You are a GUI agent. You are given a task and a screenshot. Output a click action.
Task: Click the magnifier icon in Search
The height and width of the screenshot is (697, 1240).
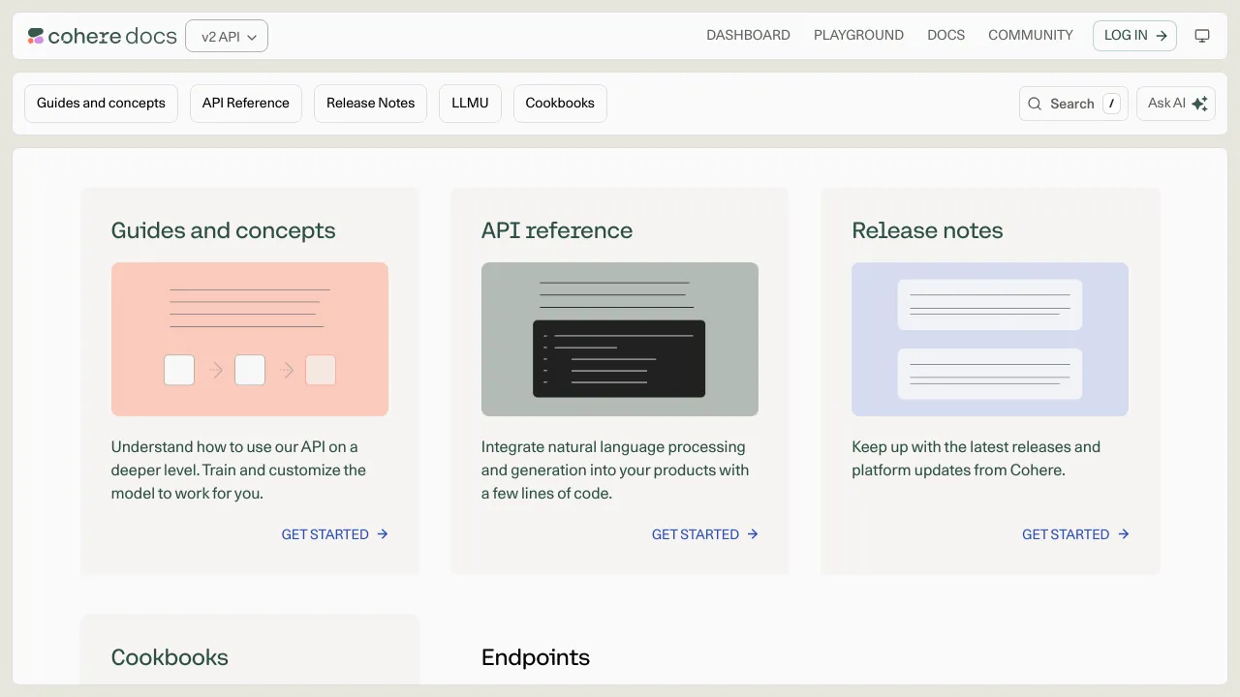pyautogui.click(x=1035, y=104)
